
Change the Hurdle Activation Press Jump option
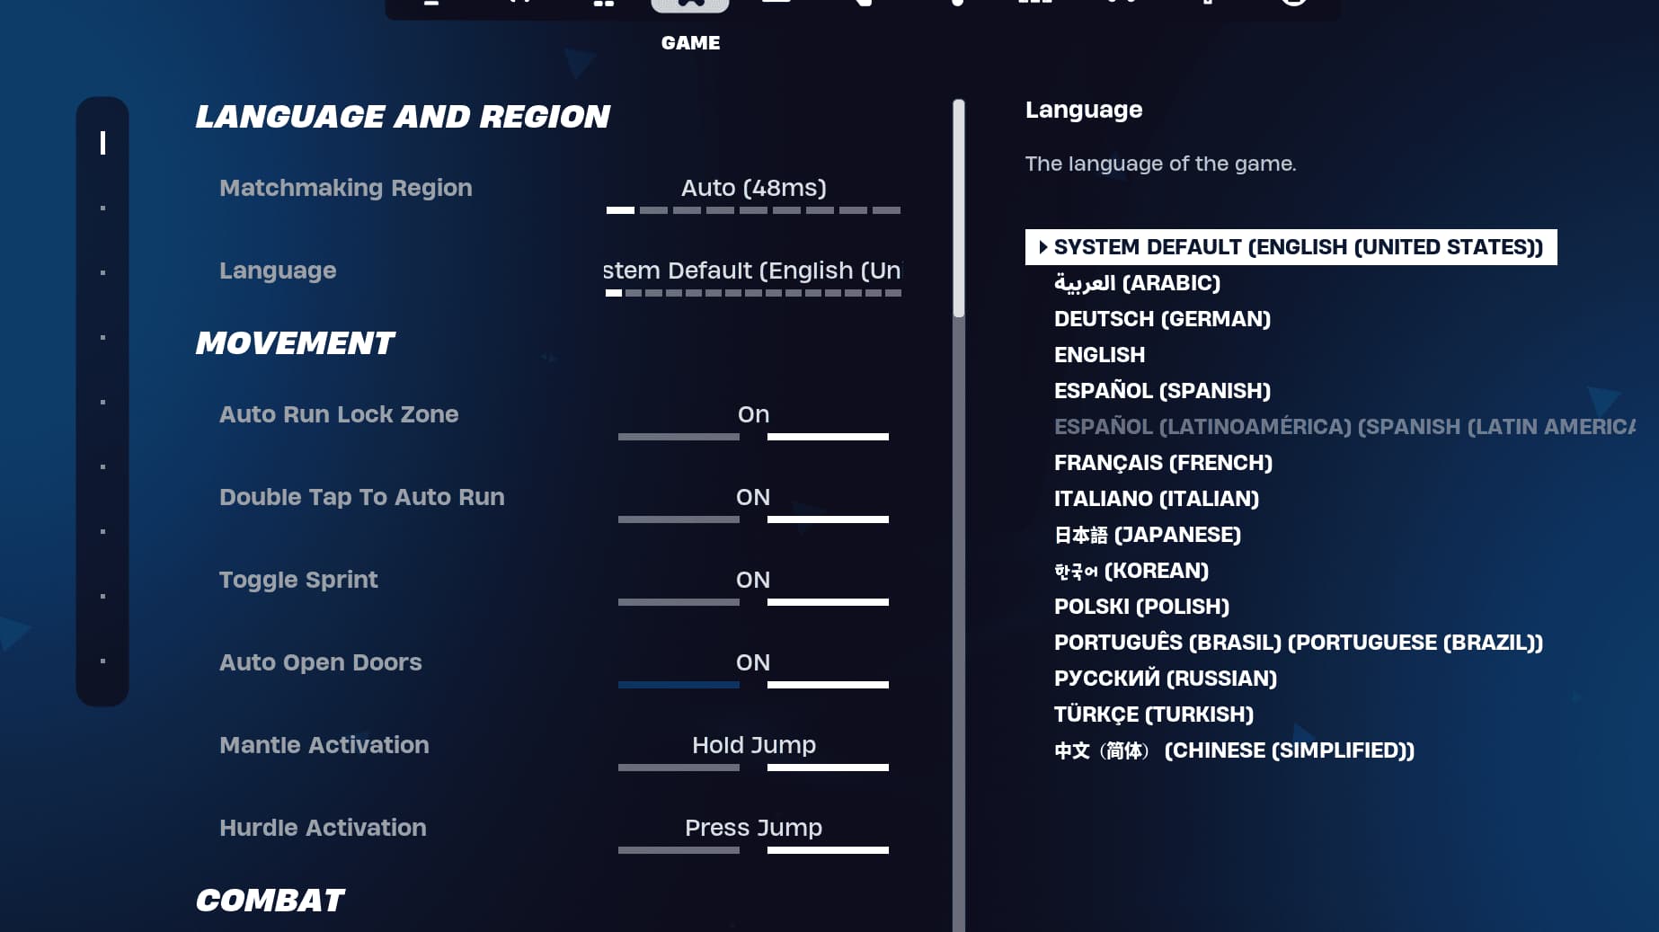pyautogui.click(x=753, y=828)
